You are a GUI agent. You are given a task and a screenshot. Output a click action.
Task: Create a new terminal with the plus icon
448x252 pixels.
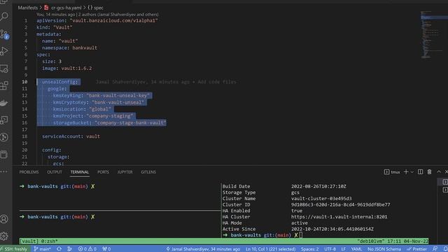406,171
